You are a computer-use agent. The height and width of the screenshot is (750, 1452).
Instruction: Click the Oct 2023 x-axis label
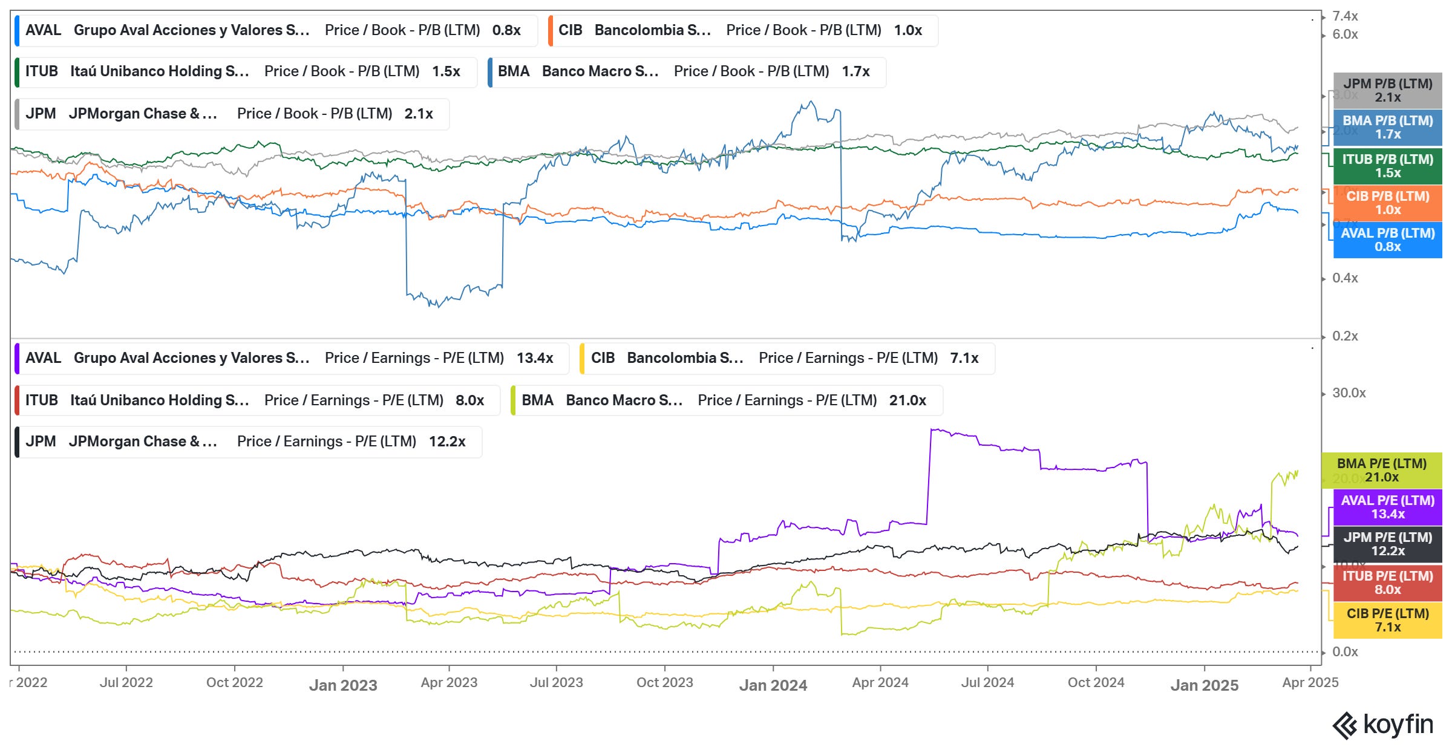tap(665, 683)
